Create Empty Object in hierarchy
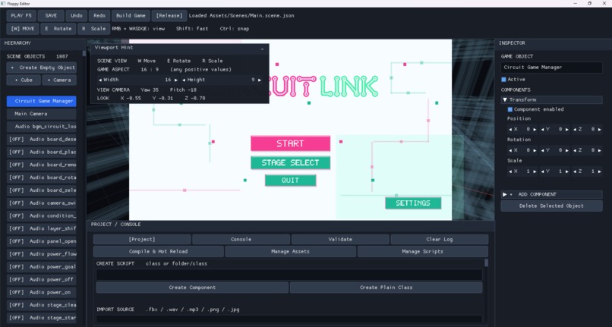Image resolution: width=612 pixels, height=327 pixels. coord(41,68)
